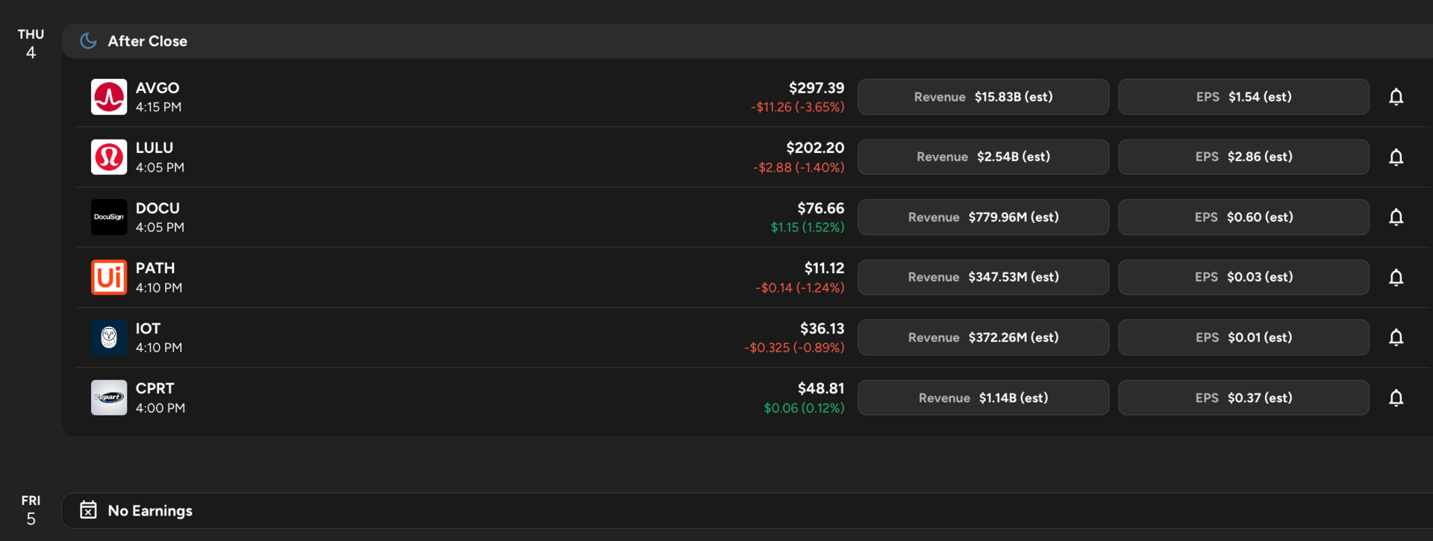Viewport: 1433px width, 541px height.
Task: Click the Copart CPRT logo icon
Action: click(109, 398)
